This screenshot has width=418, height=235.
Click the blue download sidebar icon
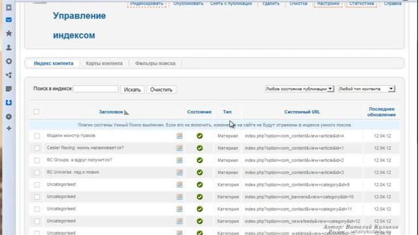8,102
